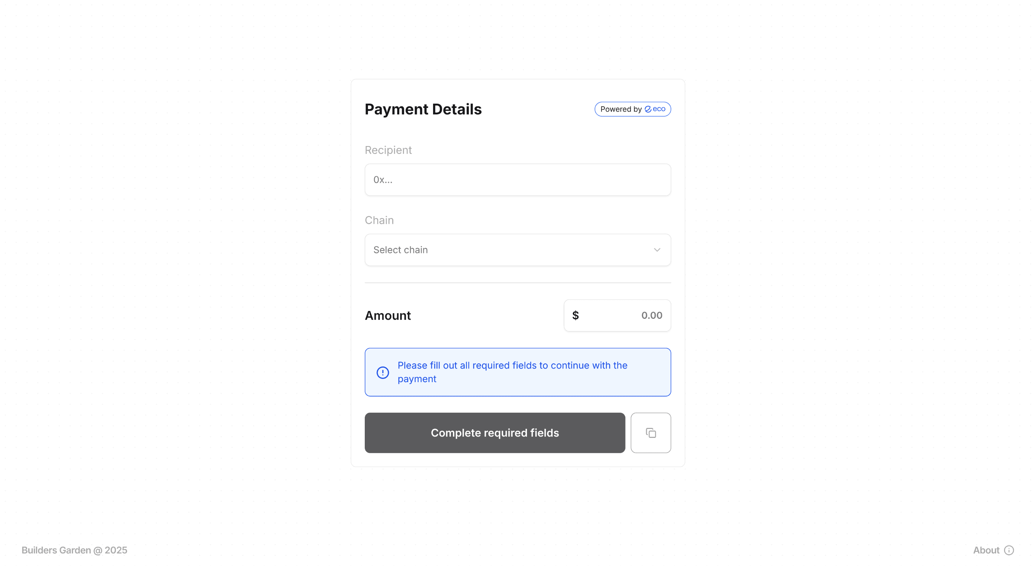Open the Select chain dropdown
The width and height of the screenshot is (1036, 566).
click(518, 249)
